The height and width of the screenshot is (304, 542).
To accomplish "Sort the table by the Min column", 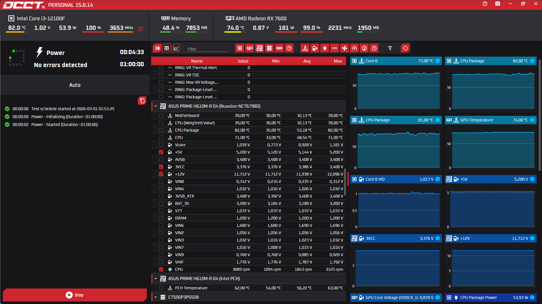I will 276,61.
